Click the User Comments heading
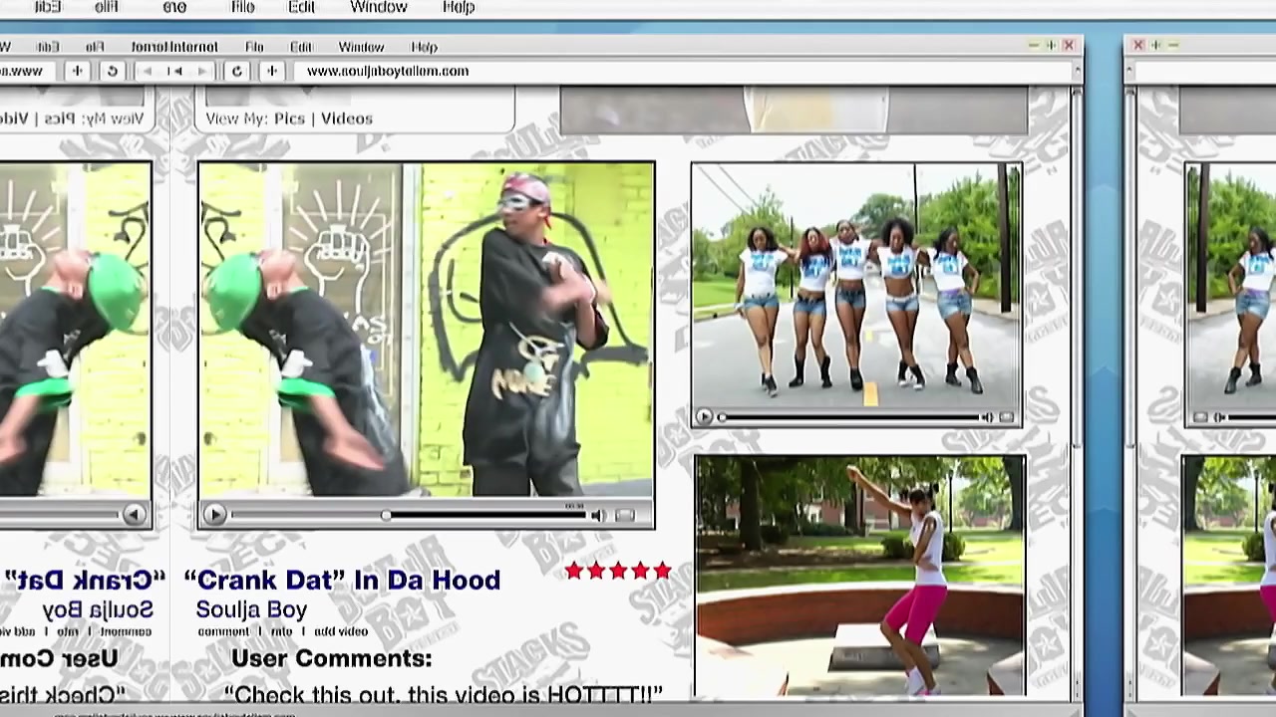Image resolution: width=1276 pixels, height=717 pixels. click(331, 658)
